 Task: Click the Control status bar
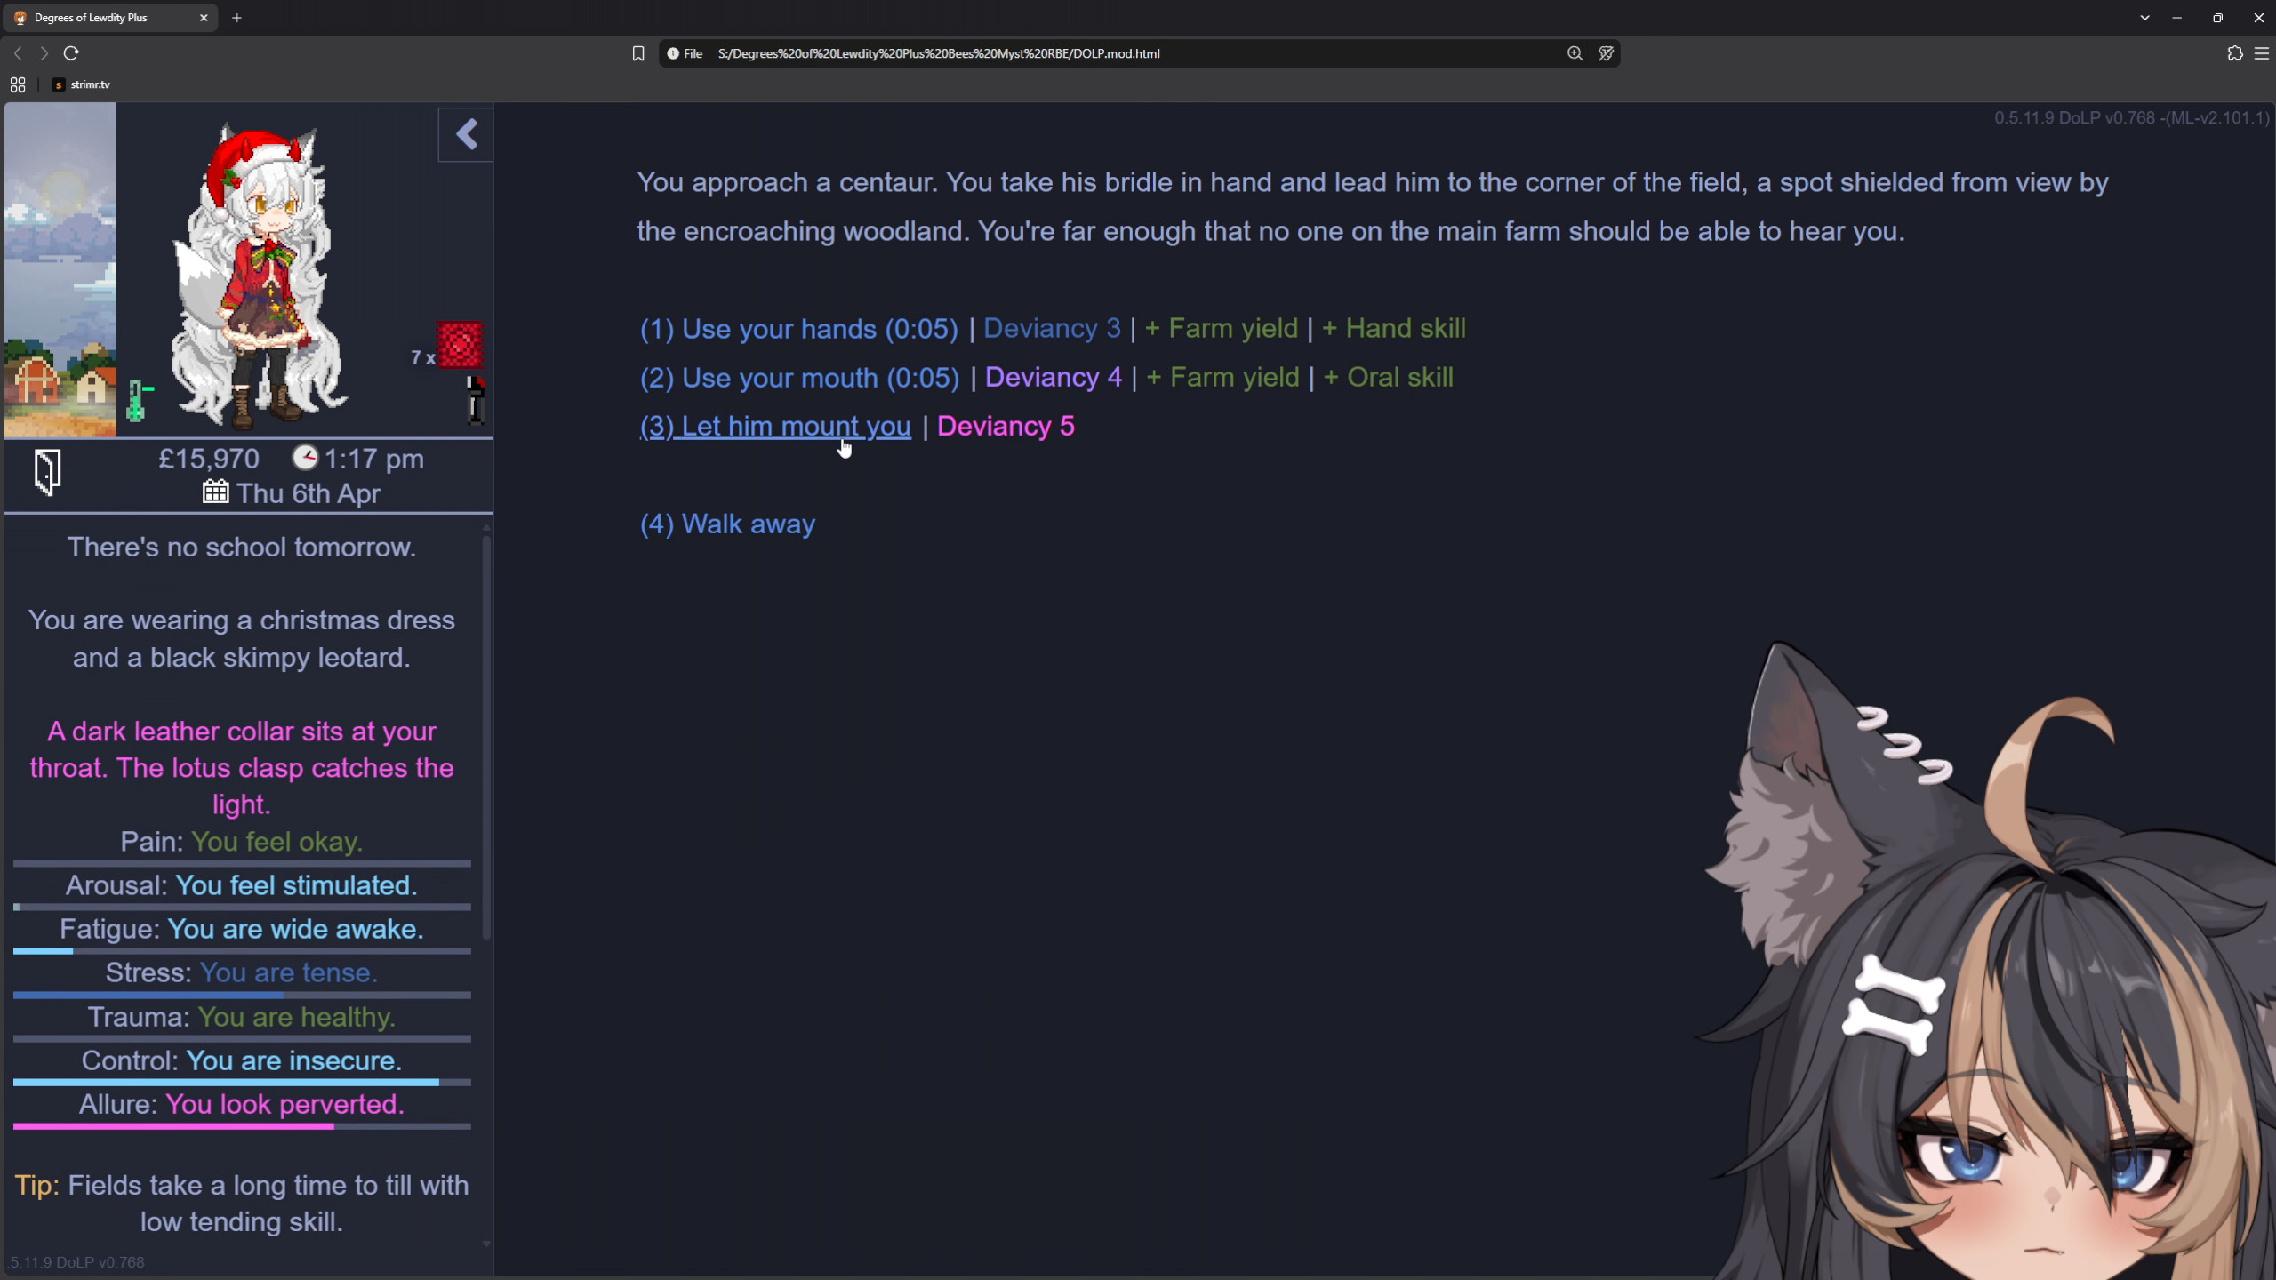[x=242, y=1082]
